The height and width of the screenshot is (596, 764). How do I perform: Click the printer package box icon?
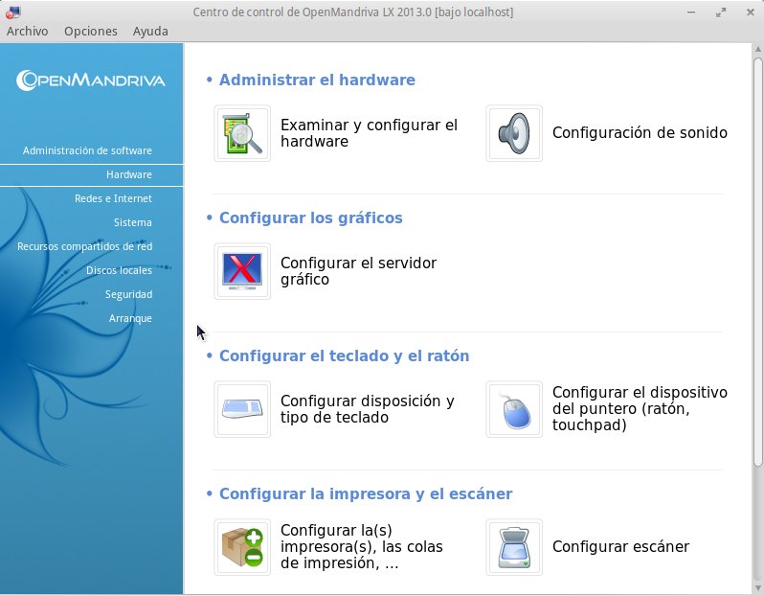[x=242, y=547]
